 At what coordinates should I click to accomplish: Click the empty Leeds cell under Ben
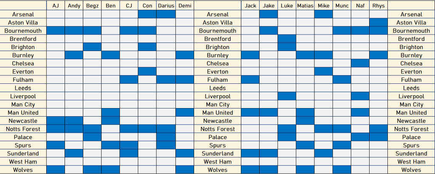click(110, 88)
